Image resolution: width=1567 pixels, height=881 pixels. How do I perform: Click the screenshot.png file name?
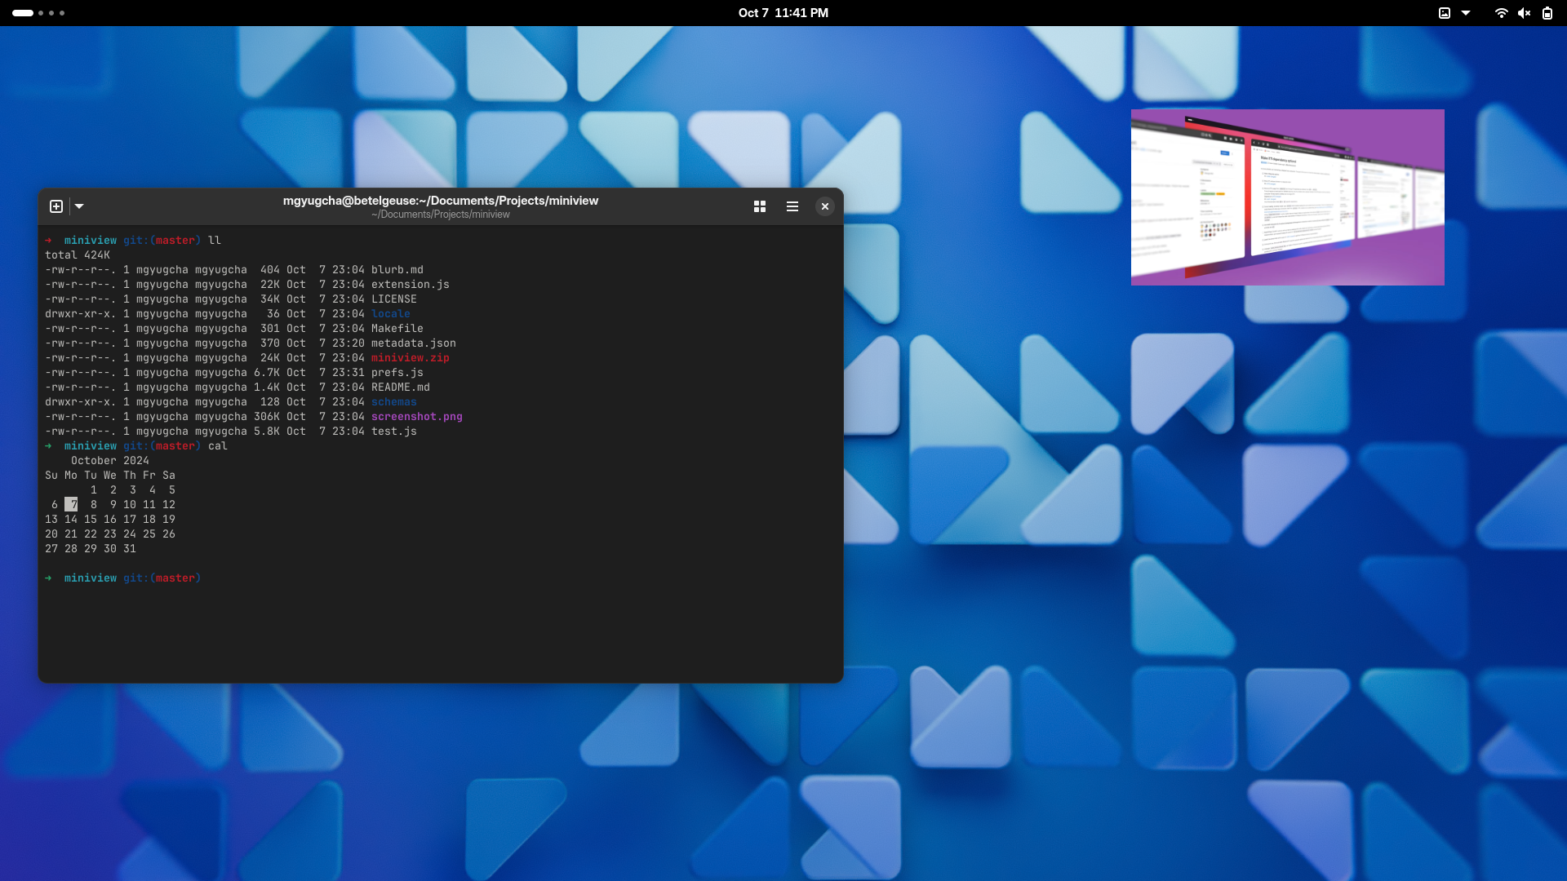(x=417, y=417)
